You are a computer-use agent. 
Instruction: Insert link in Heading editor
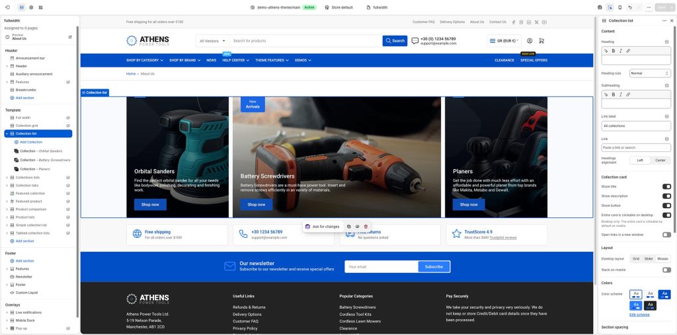[628, 51]
